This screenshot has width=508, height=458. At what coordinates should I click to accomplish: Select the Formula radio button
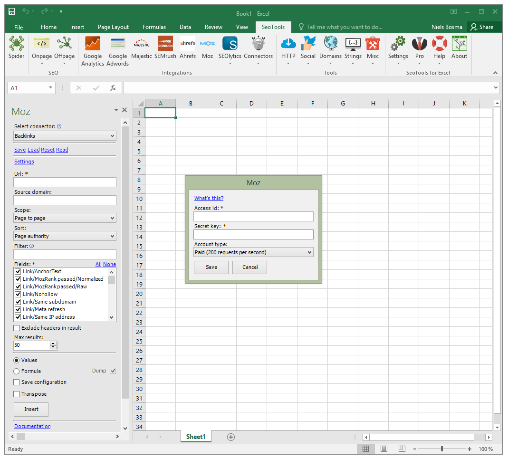point(16,371)
